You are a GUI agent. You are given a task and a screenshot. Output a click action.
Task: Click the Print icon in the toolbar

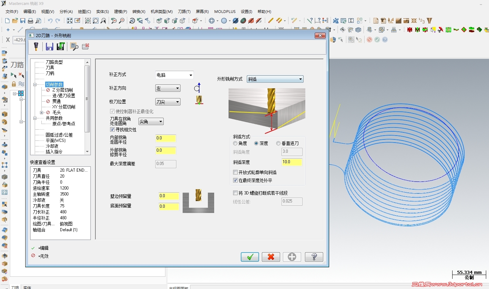point(30,21)
